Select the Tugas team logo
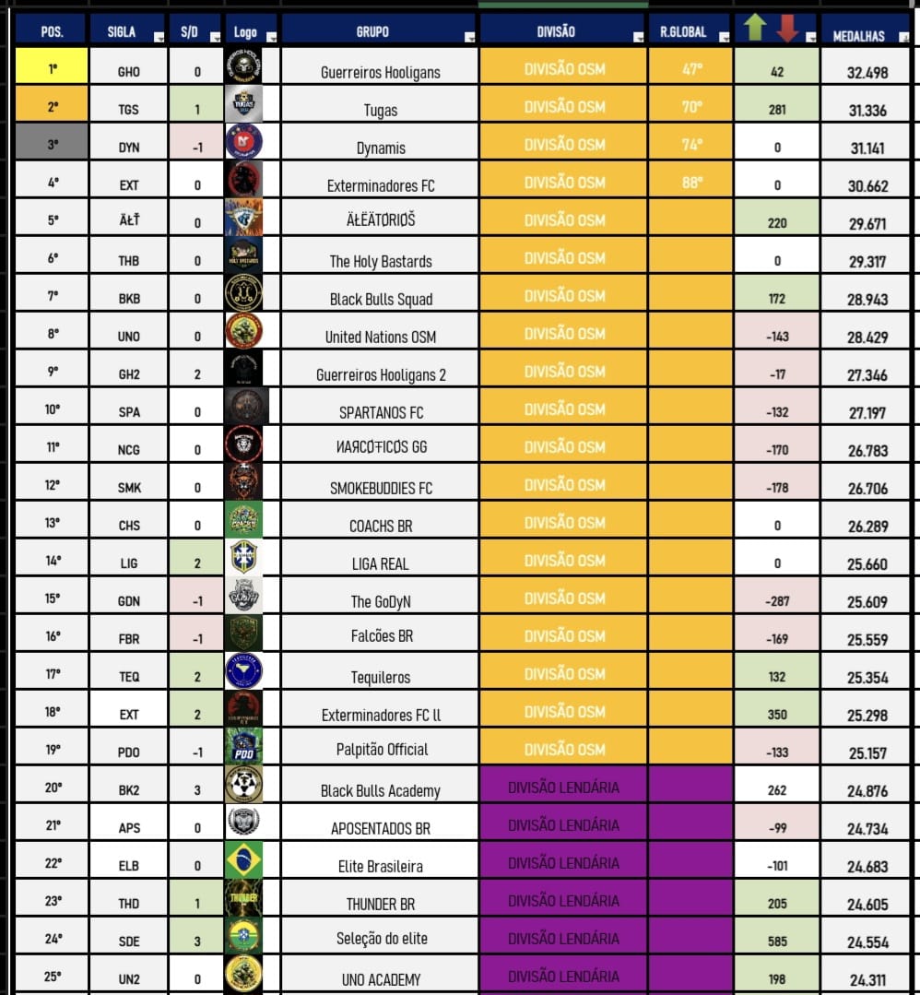The width and height of the screenshot is (920, 995). point(243,104)
